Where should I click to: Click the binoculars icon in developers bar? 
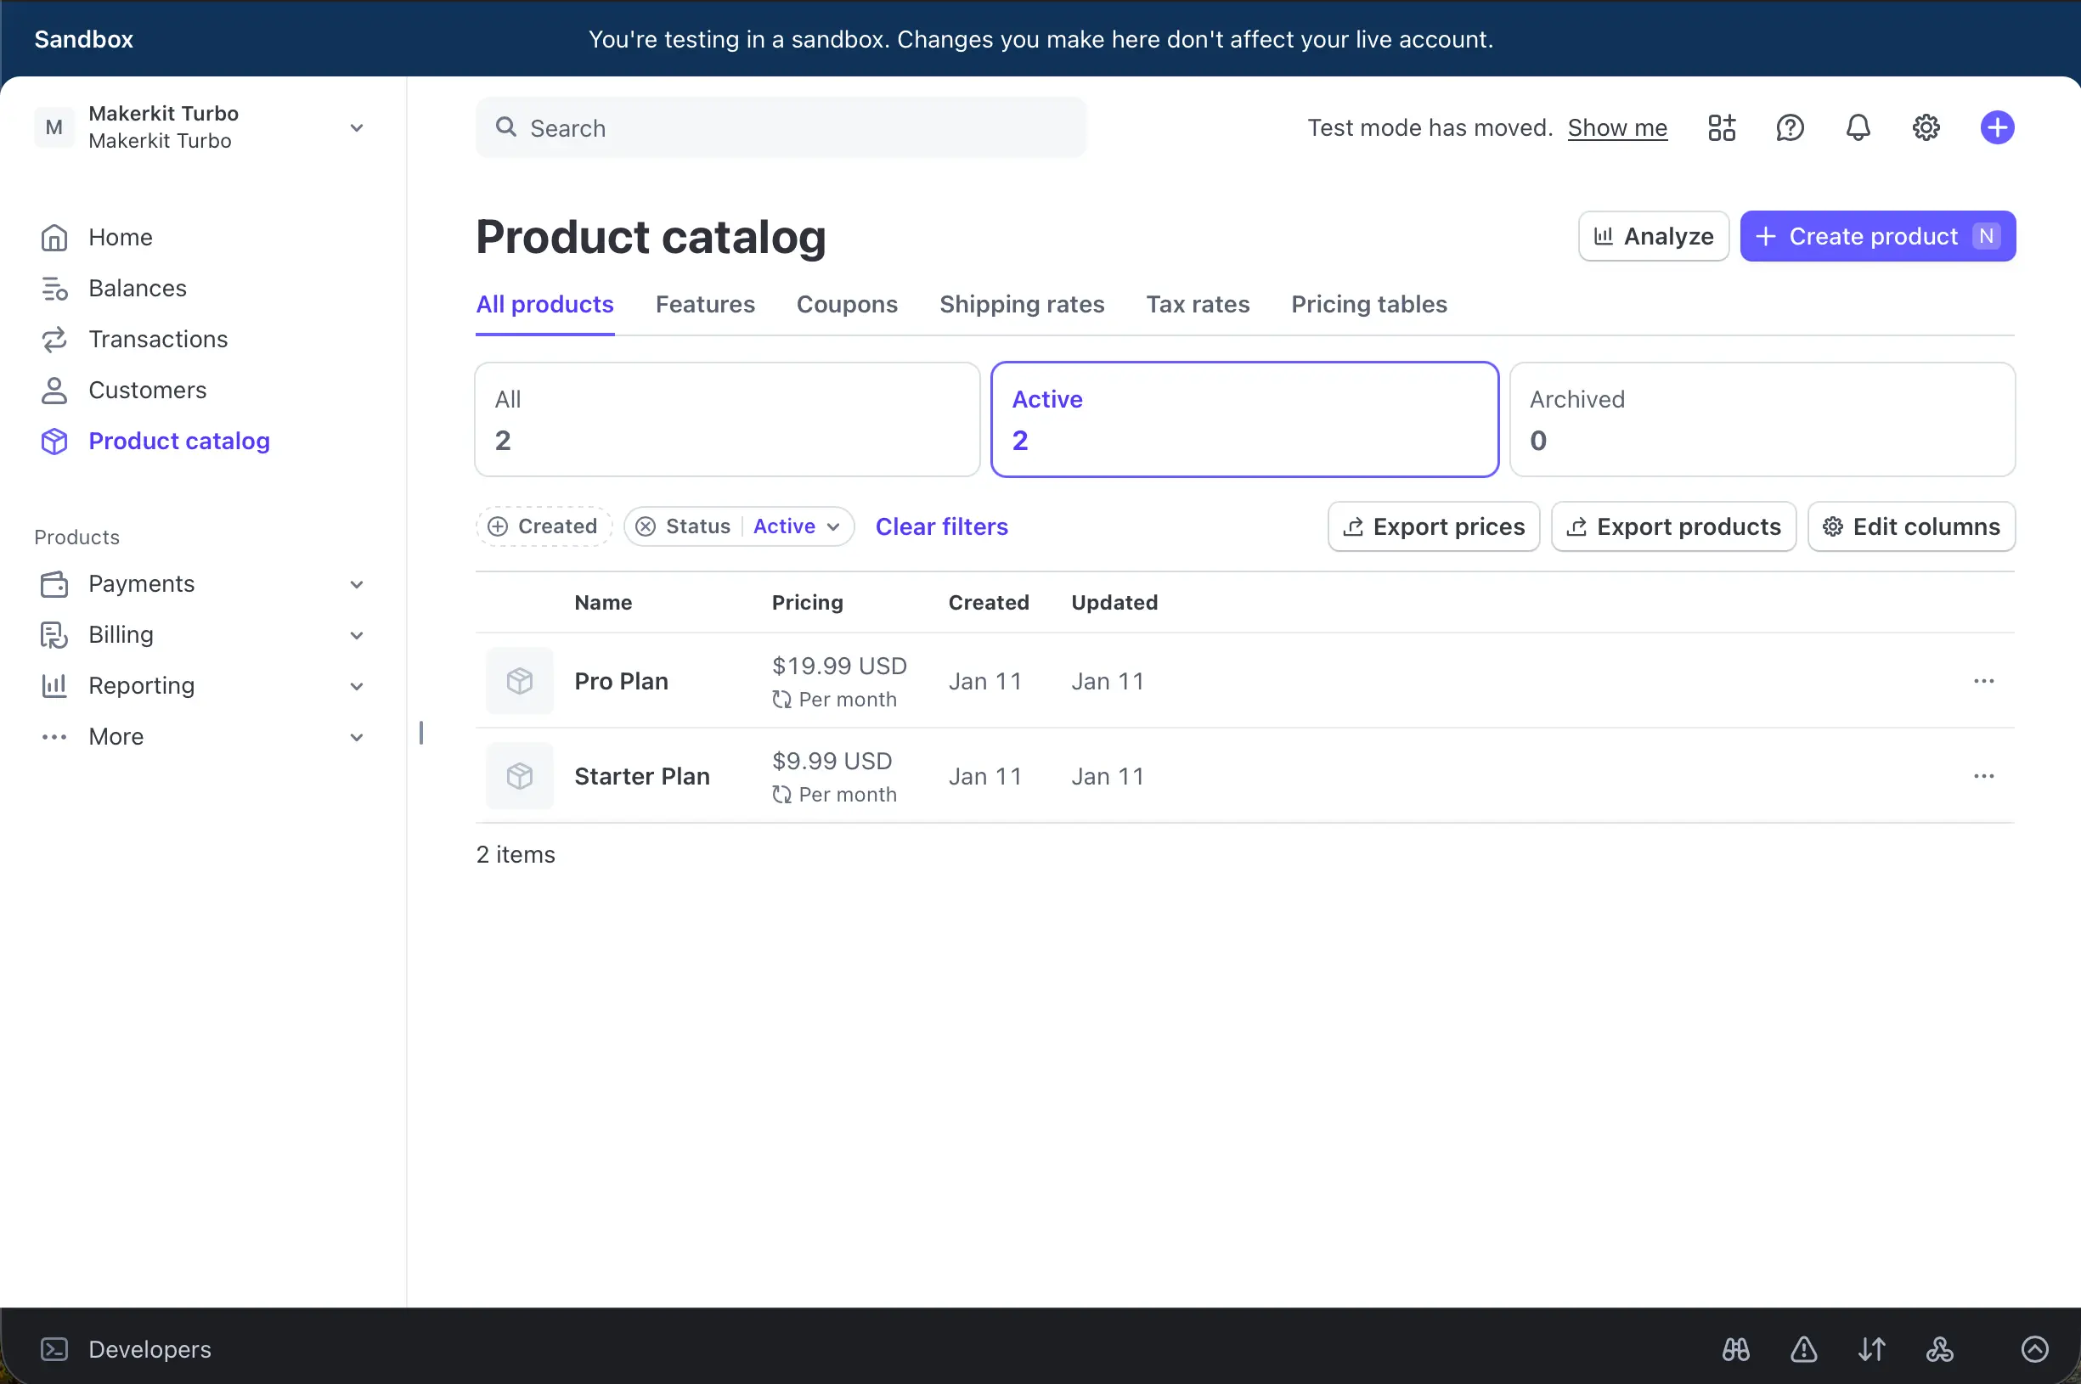point(1735,1348)
